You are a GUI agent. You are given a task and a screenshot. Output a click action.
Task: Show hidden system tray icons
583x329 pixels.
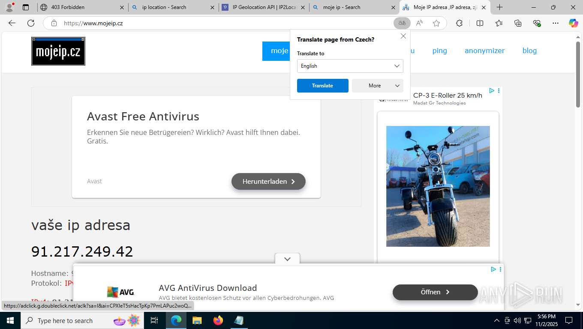(497, 320)
